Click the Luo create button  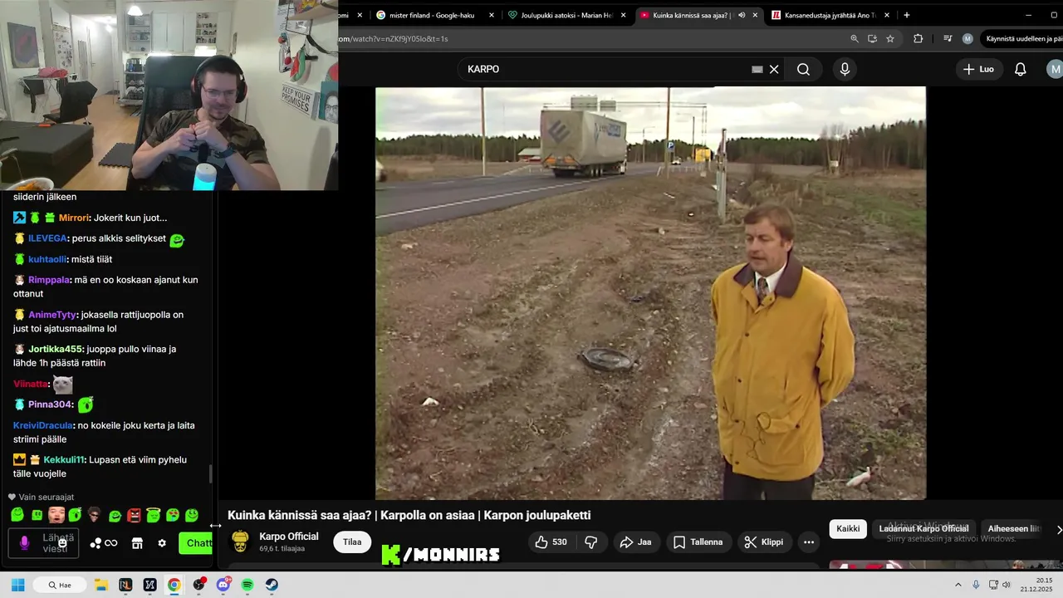point(978,69)
